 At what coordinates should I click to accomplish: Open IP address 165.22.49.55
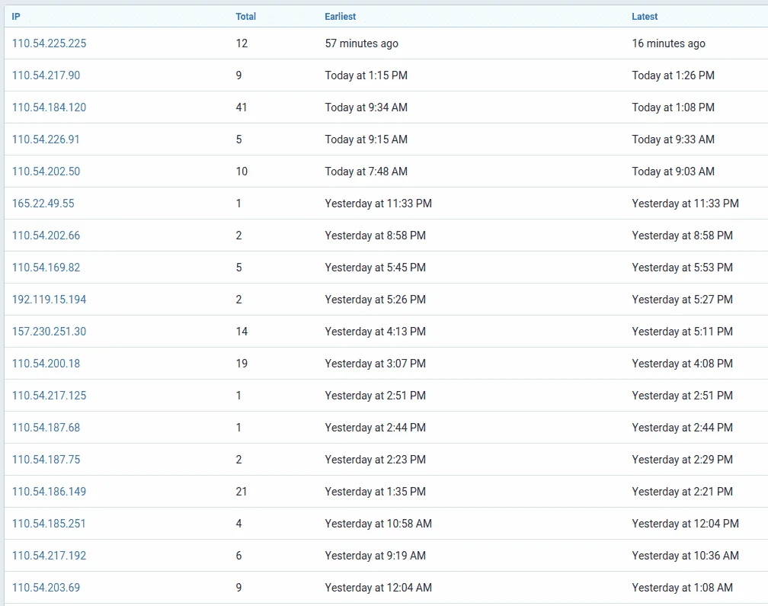[x=43, y=204]
